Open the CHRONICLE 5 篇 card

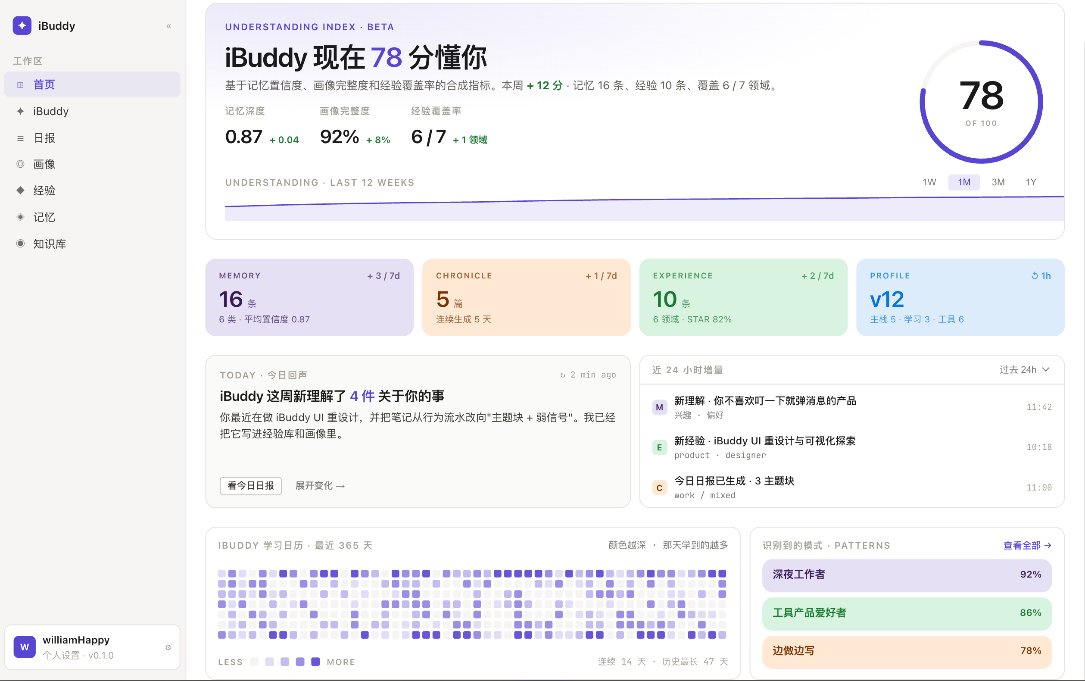pyautogui.click(x=526, y=297)
